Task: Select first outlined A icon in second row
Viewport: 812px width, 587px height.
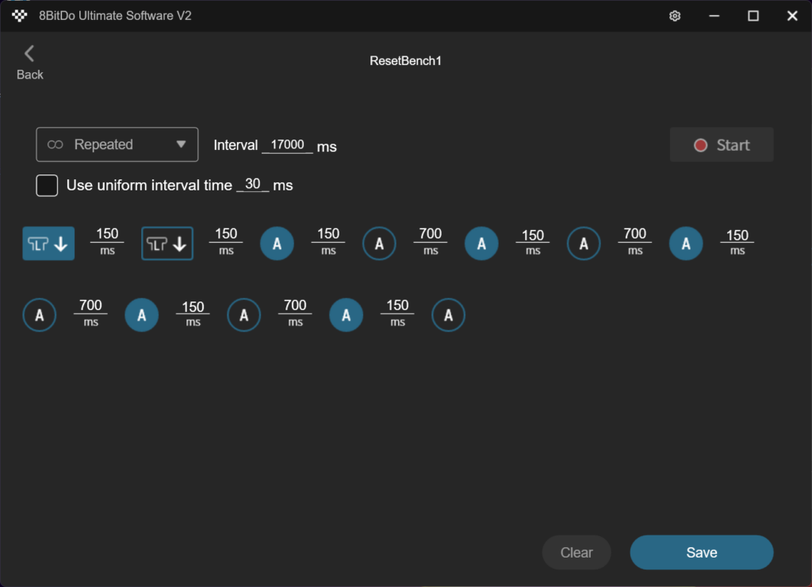Action: coord(40,315)
